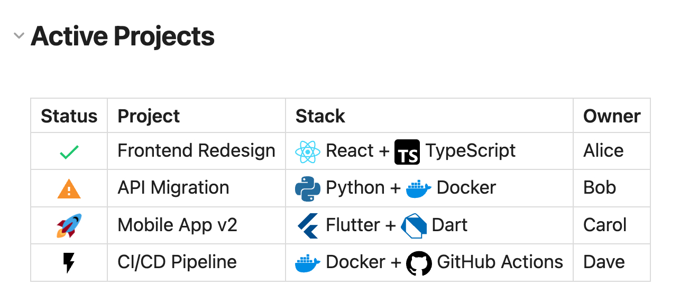Viewport: 689px width, 304px height.
Task: Click owner name Alice
Action: pos(603,151)
